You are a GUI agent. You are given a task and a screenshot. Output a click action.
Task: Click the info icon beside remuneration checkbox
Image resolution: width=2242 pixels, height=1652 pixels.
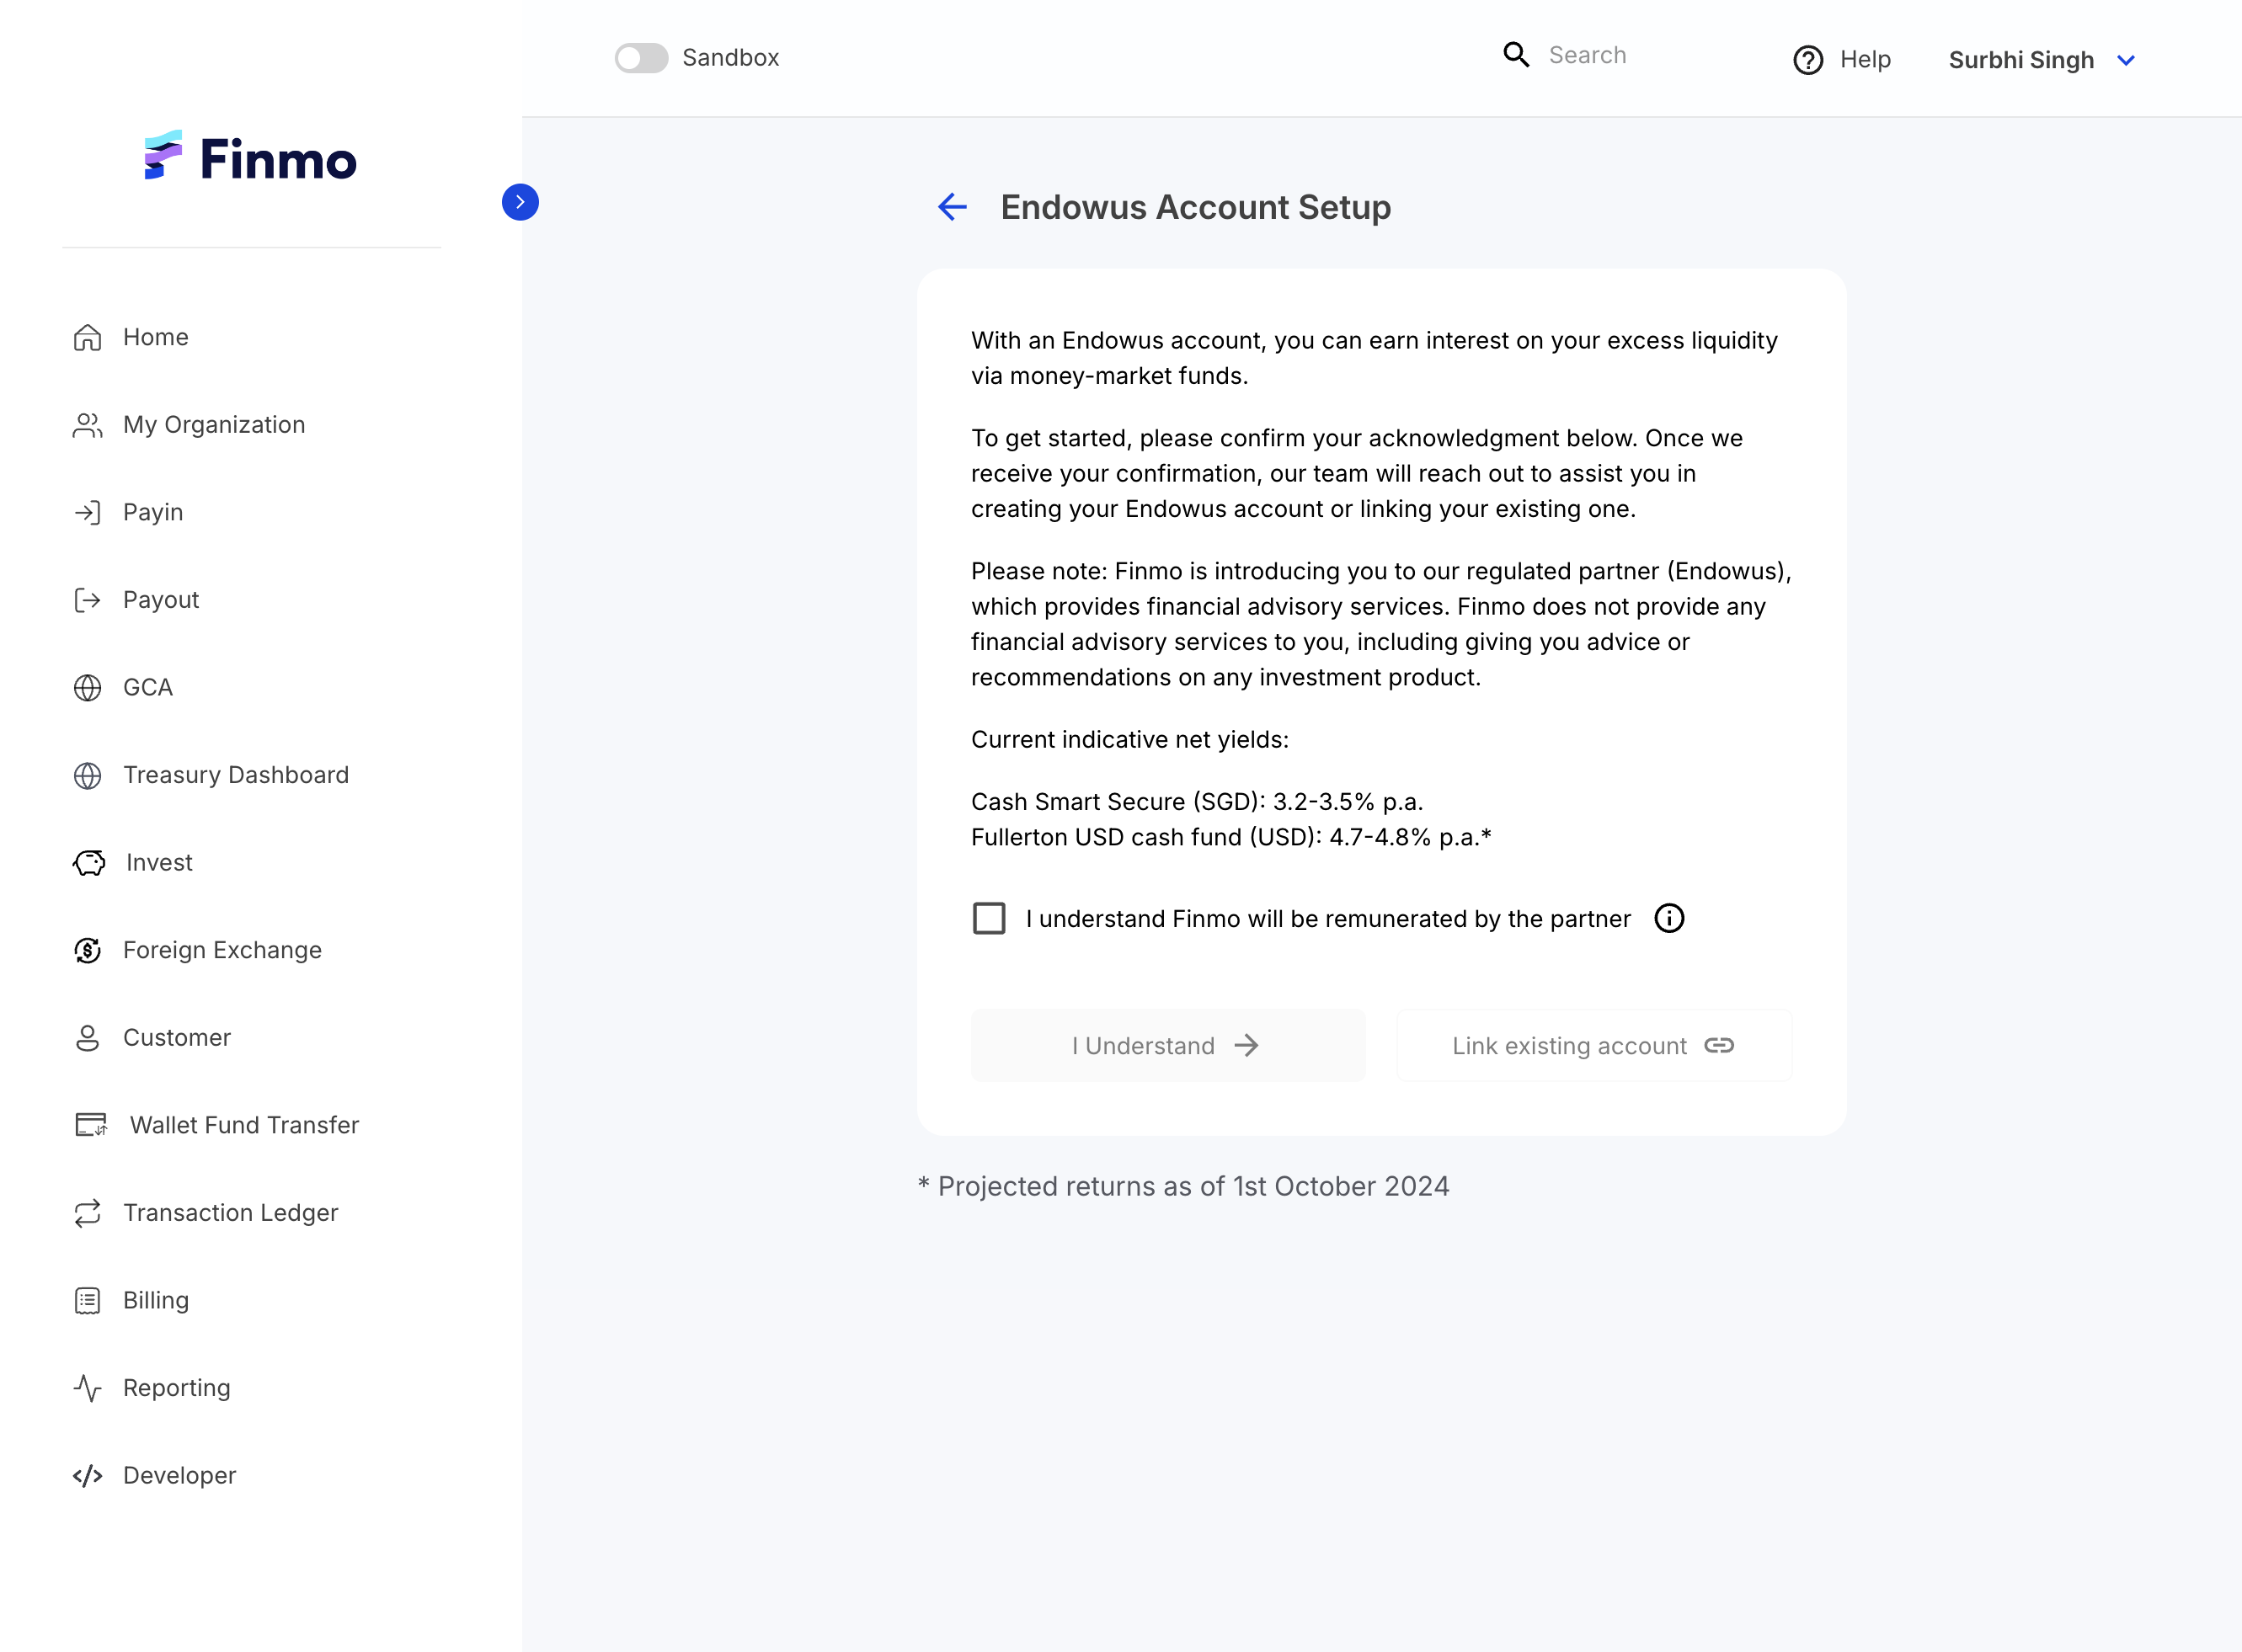[x=1669, y=918]
